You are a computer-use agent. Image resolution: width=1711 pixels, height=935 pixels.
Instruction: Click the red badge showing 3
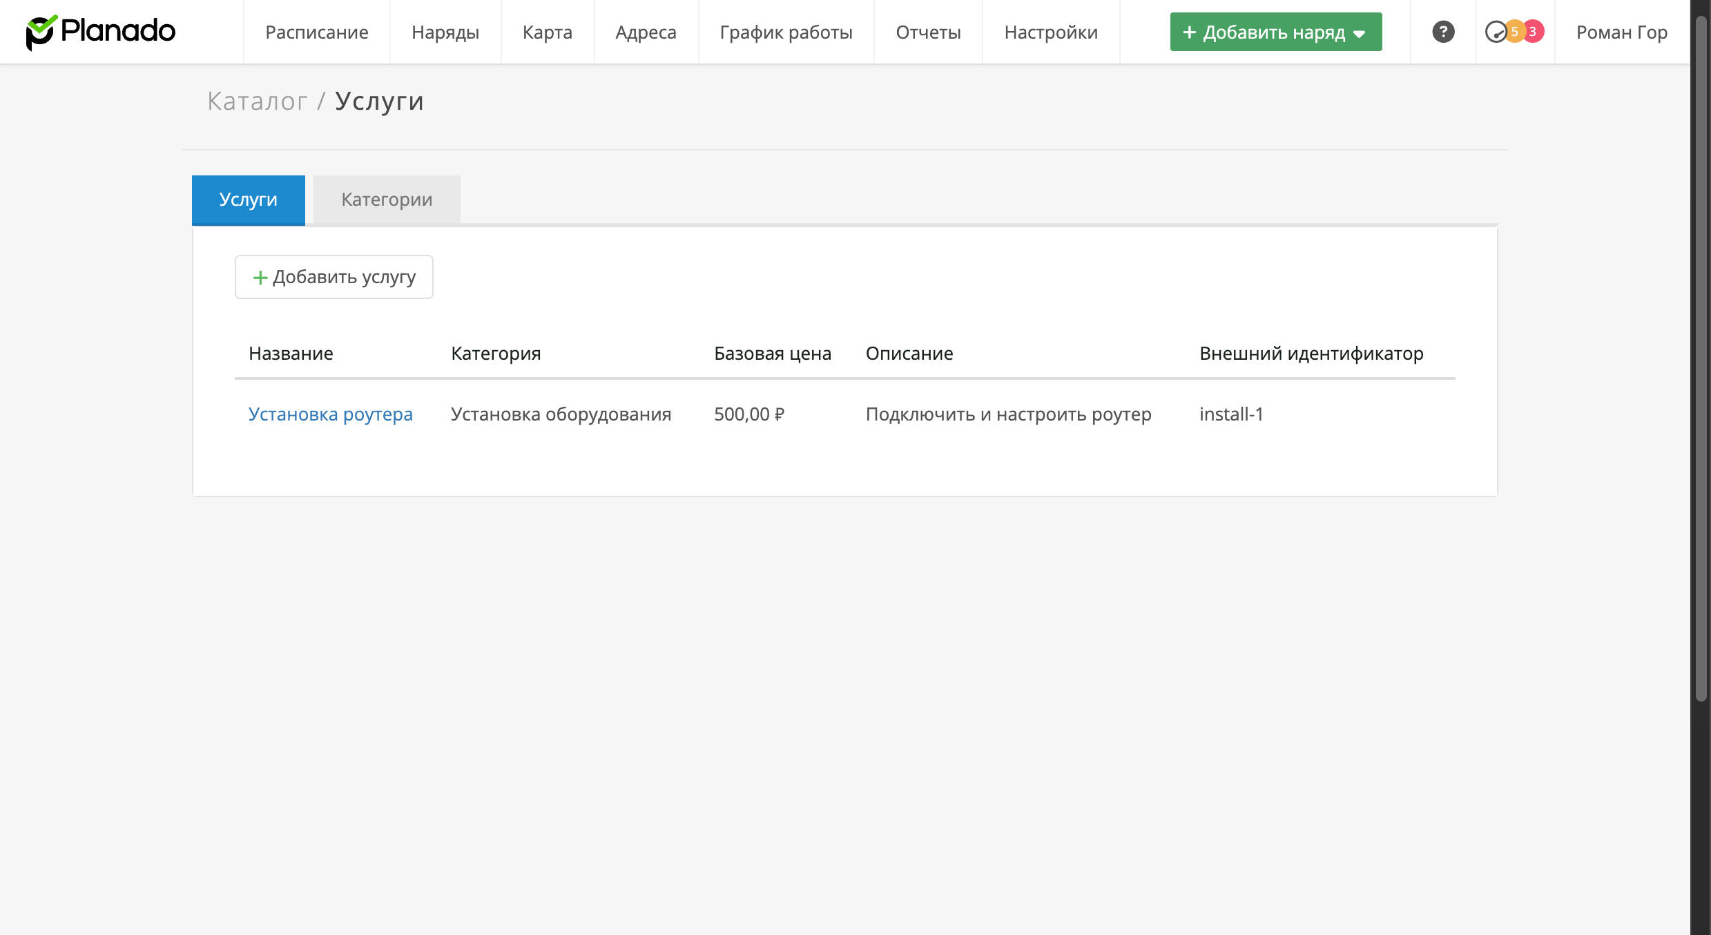(x=1533, y=32)
